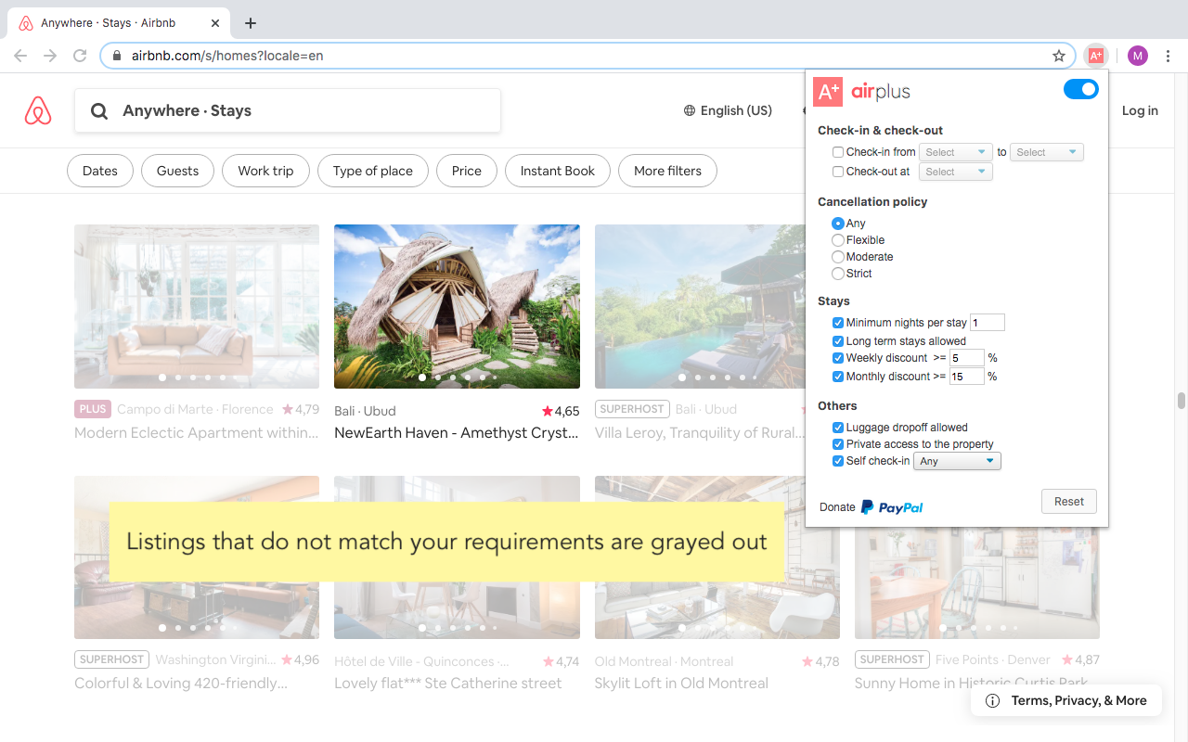Bookmark the page using the star icon
This screenshot has width=1188, height=742.
[1058, 56]
